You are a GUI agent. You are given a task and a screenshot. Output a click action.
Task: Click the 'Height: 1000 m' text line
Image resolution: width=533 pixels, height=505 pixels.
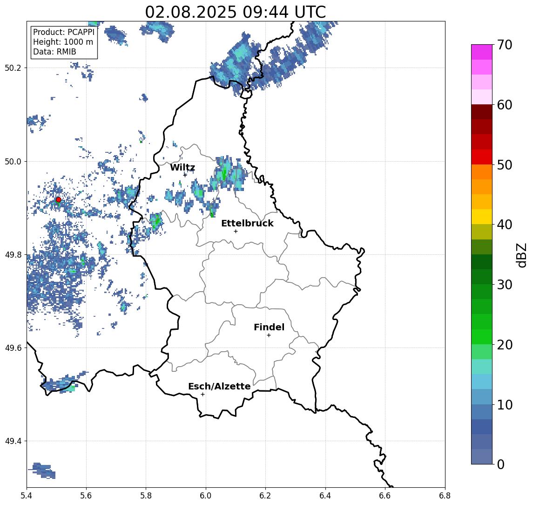63,42
